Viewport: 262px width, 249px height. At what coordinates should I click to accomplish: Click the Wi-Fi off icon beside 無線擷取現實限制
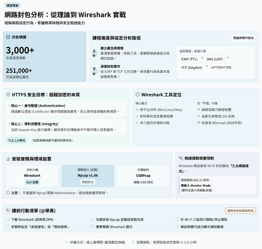coord(180,158)
